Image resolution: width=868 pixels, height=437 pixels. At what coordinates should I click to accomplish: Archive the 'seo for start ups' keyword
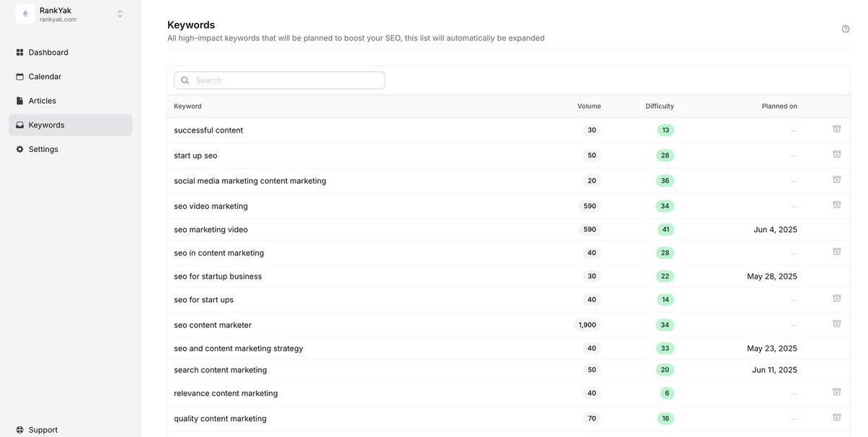click(837, 298)
